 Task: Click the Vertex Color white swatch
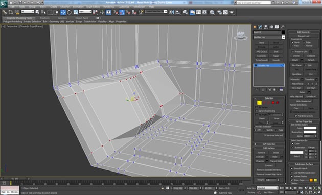coord(310,128)
